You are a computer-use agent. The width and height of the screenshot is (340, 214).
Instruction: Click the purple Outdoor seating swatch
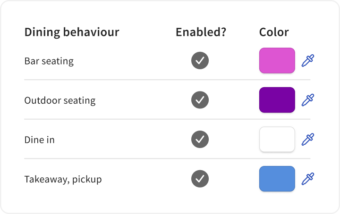point(277,100)
